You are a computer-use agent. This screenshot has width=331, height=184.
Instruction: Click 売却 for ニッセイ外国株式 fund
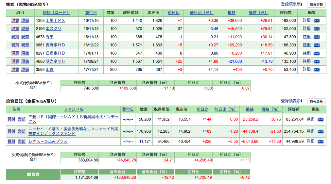point(21,131)
